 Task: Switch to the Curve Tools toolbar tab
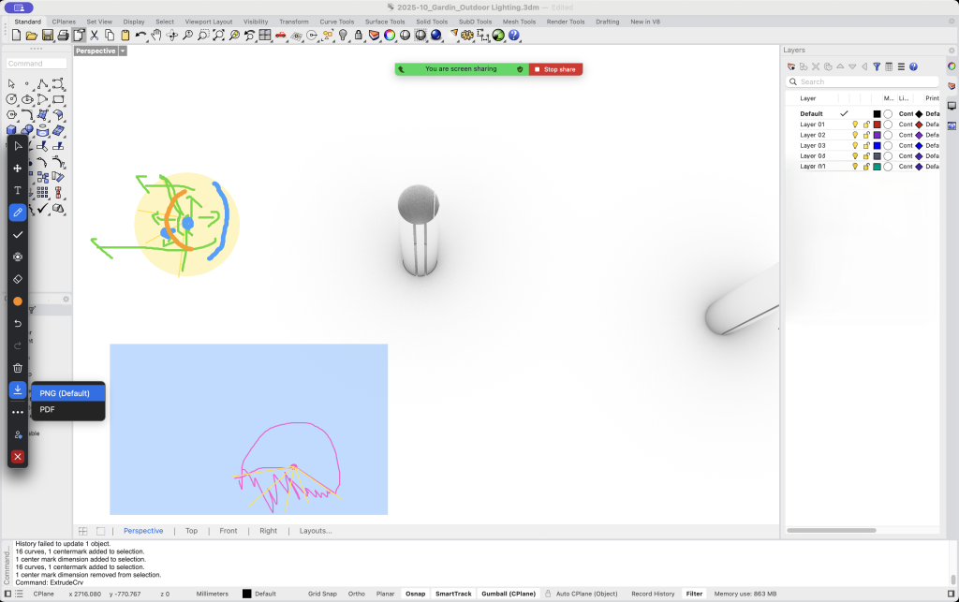point(336,21)
